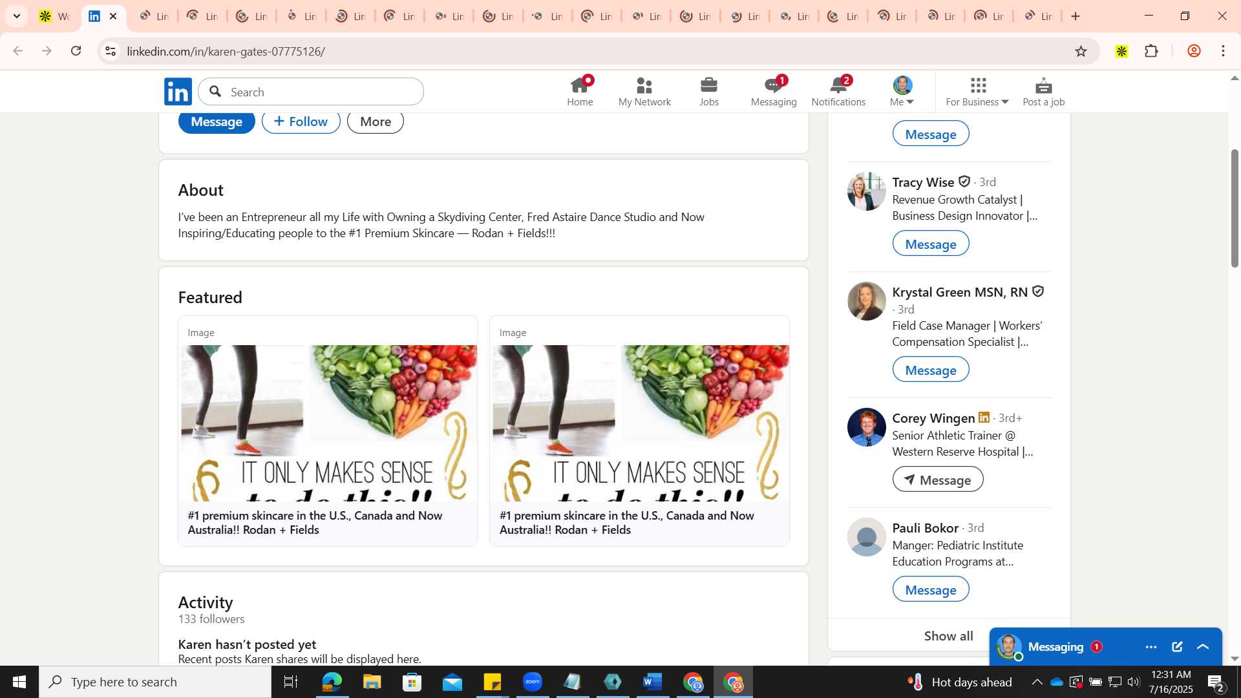Message Tracy Wise
The image size is (1241, 698).
[x=931, y=244]
